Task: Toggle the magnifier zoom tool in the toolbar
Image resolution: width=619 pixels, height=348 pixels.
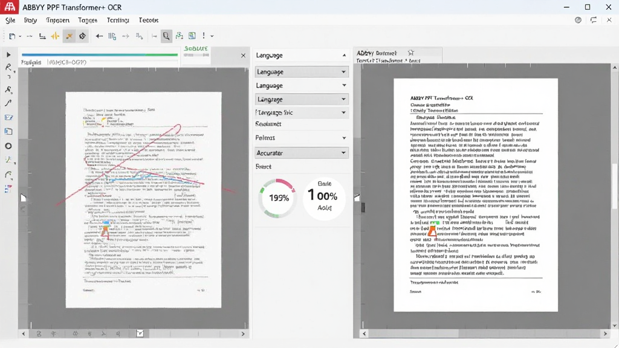Action: 166,36
